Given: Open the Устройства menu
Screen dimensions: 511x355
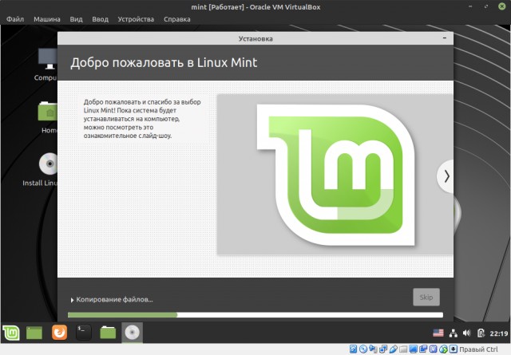Looking at the screenshot, I should (136, 19).
